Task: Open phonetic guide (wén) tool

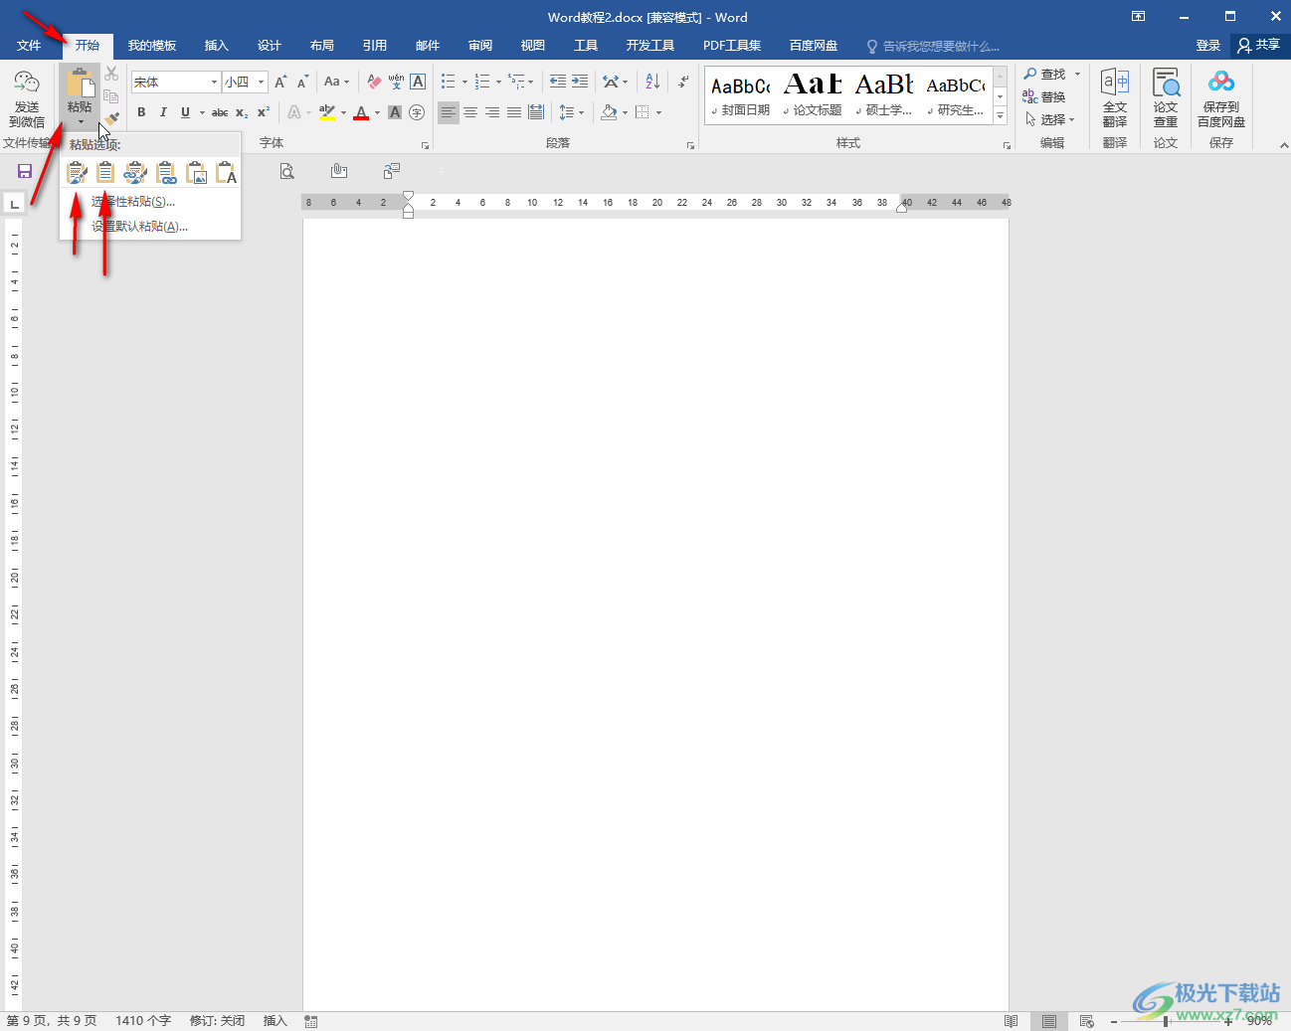Action: (396, 82)
